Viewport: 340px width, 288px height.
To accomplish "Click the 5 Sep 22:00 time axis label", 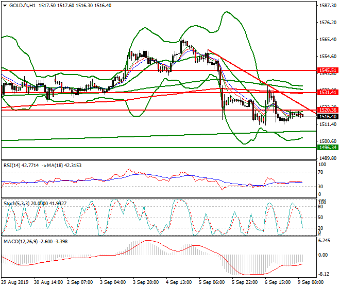I will tap(245, 282).
